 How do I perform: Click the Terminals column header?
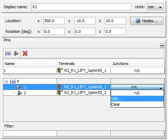point(83,64)
